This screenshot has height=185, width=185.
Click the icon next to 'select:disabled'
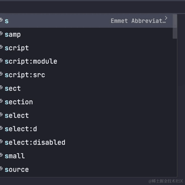[1, 142]
